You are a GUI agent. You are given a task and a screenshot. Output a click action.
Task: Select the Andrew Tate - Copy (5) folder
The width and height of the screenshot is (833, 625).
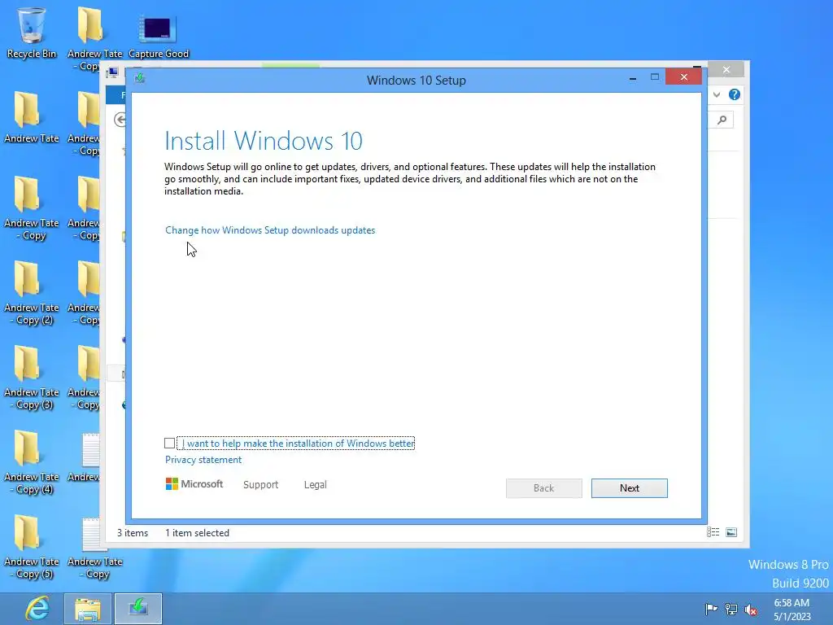32,546
